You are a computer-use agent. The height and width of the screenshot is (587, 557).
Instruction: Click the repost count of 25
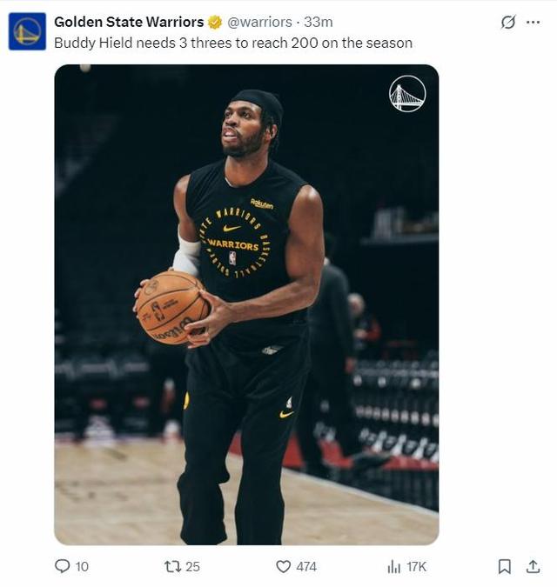click(x=192, y=566)
